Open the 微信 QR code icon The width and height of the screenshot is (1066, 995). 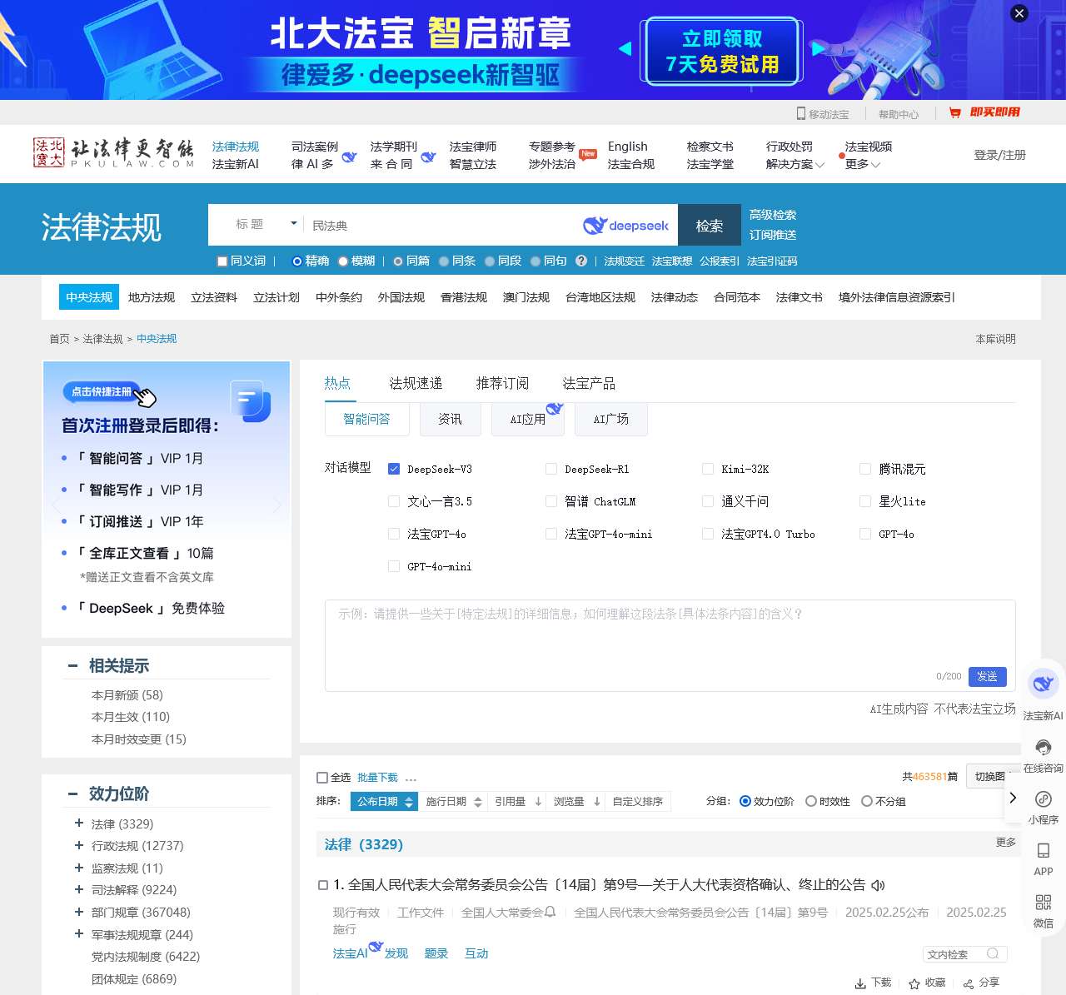[1044, 903]
